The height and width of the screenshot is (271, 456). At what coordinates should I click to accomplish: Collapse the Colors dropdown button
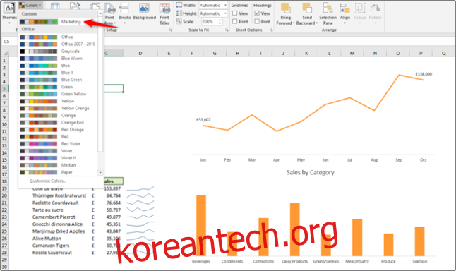point(30,5)
